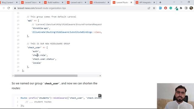The width and height of the screenshot is (194, 109).
Task: Close the A Bookmarkable tab
Action: [108, 2]
